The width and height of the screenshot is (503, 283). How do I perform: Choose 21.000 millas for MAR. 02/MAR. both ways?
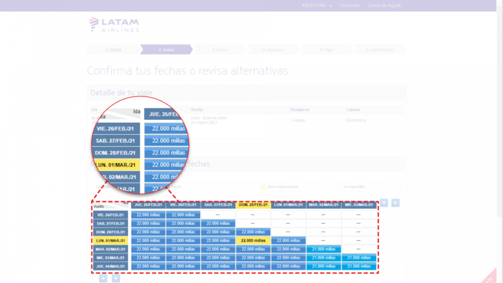(323, 249)
